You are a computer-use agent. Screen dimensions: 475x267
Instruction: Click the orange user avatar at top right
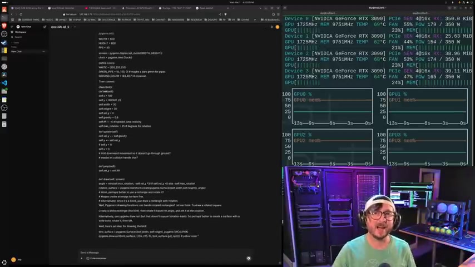(x=278, y=27)
